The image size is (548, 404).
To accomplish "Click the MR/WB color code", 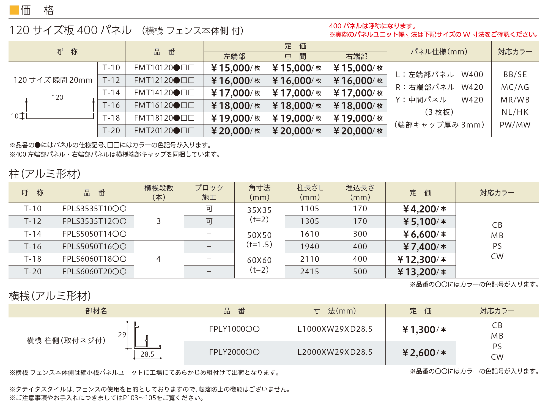I will coord(515,100).
